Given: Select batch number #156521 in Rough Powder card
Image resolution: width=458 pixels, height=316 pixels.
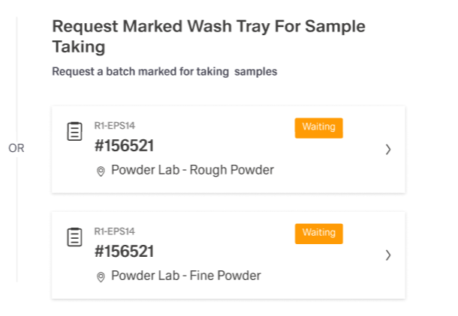Looking at the screenshot, I should click(124, 146).
